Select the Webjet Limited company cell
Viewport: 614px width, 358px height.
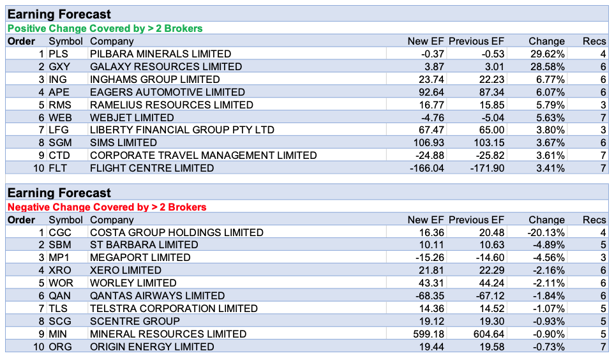(131, 117)
